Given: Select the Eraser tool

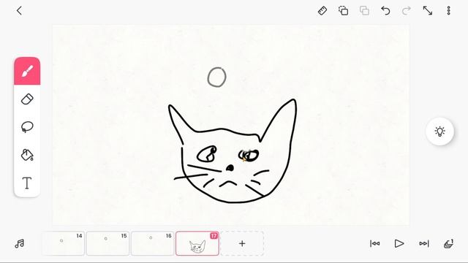Looking at the screenshot, I should 27,99.
